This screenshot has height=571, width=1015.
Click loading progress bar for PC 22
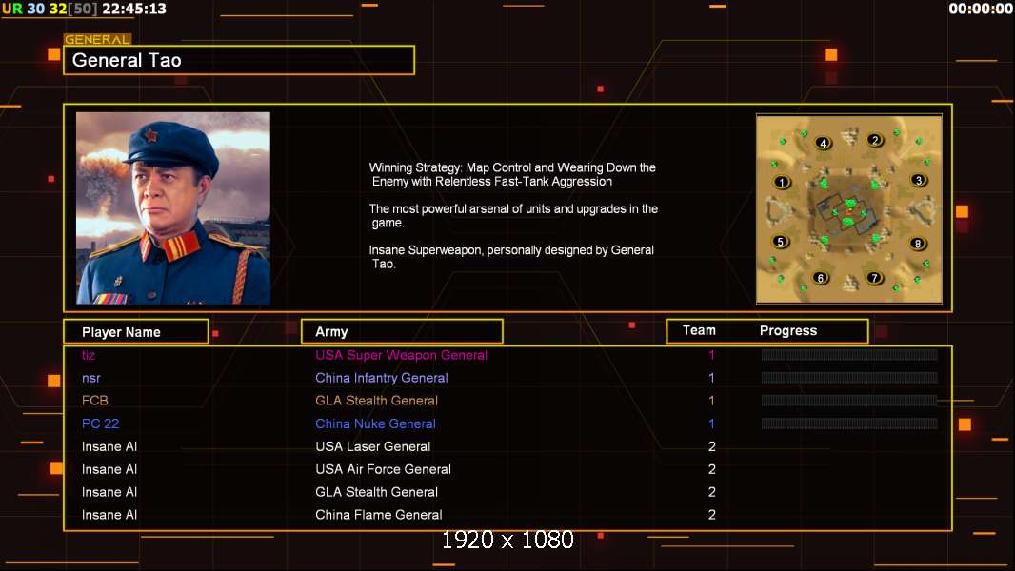[x=849, y=423]
